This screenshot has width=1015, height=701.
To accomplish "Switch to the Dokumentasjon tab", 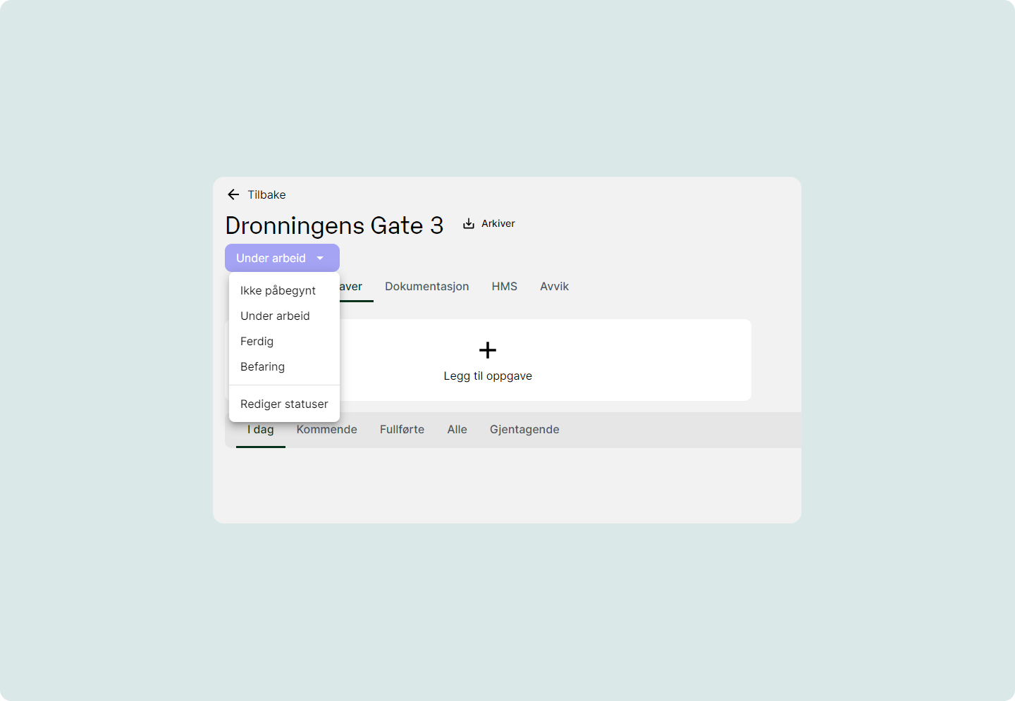I will pos(427,286).
